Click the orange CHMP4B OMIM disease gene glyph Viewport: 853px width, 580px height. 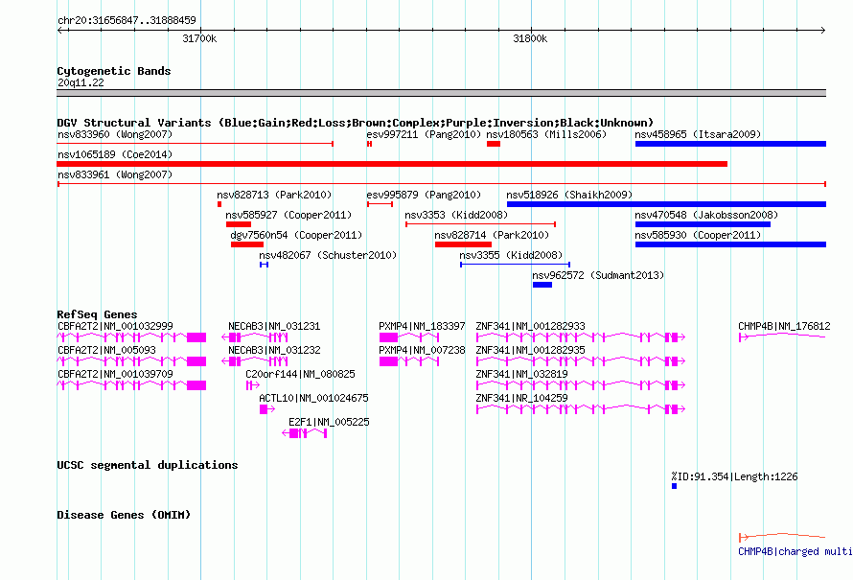click(782, 538)
